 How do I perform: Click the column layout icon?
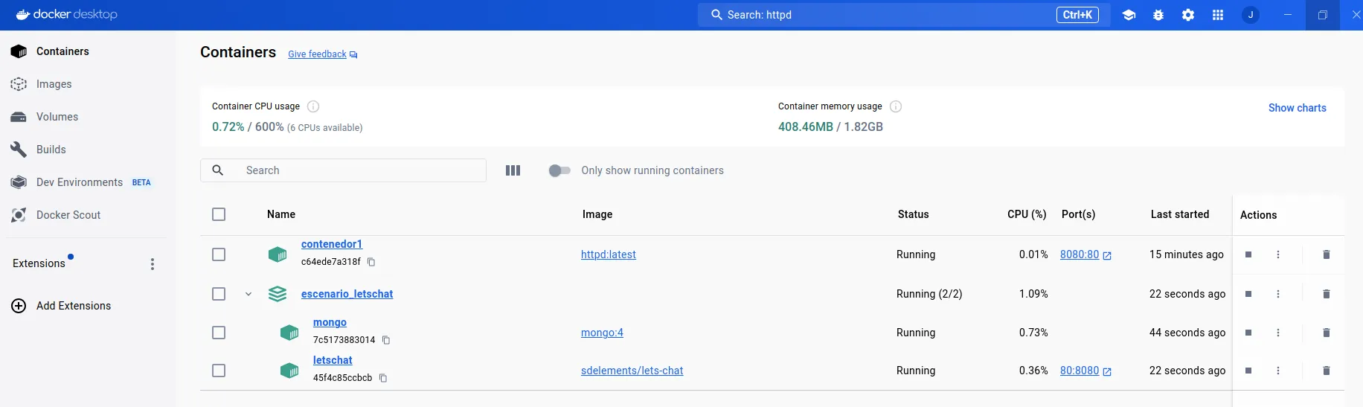pos(513,170)
